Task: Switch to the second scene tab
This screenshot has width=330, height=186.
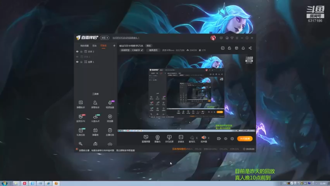Action: [x=94, y=46]
